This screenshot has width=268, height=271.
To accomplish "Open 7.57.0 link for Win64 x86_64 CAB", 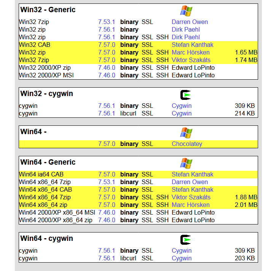I will pyautogui.click(x=107, y=189).
